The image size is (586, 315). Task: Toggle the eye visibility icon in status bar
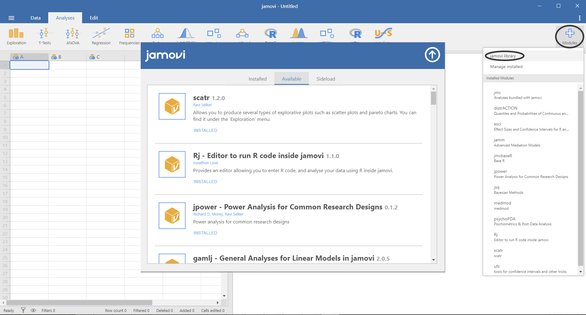click(x=34, y=310)
